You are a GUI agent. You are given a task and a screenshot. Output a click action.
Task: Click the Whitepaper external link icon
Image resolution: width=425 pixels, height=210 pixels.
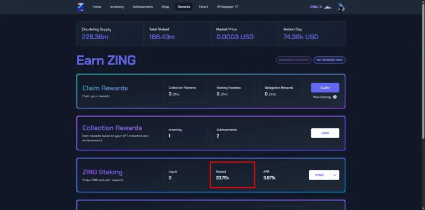[236, 7]
